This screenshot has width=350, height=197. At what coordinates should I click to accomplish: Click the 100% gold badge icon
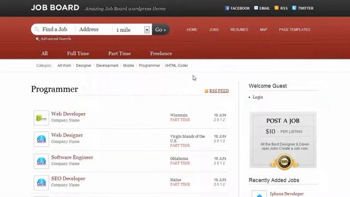click(x=284, y=162)
